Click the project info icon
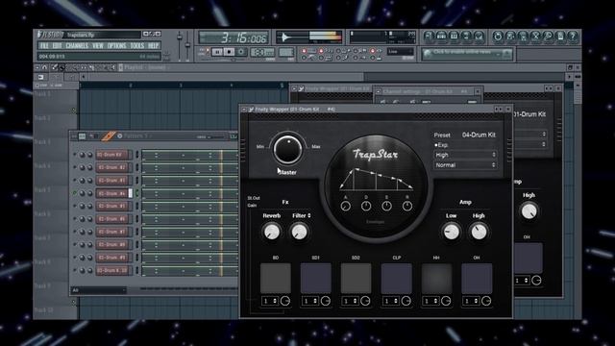The width and height of the screenshot is (615, 346). tap(560, 37)
